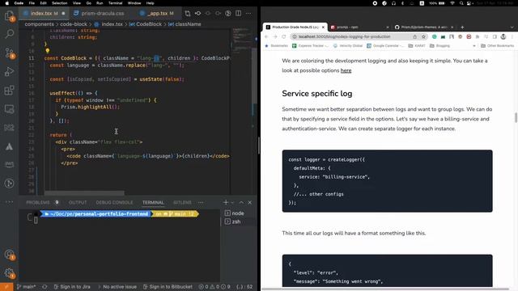Open the Run and Debug view

9,71
